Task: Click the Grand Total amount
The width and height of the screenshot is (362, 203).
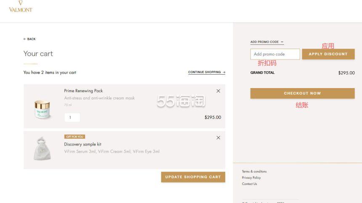Action: [346, 73]
